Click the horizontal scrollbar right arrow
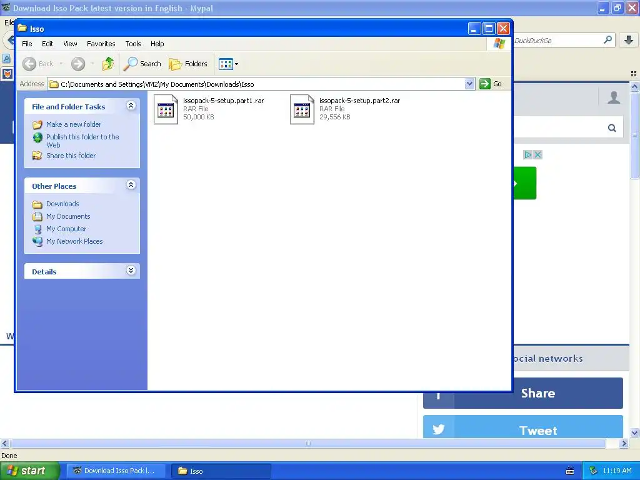Image resolution: width=640 pixels, height=480 pixels. [x=624, y=443]
